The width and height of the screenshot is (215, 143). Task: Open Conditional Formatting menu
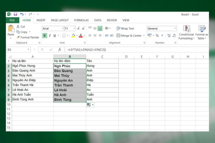tap(186, 33)
